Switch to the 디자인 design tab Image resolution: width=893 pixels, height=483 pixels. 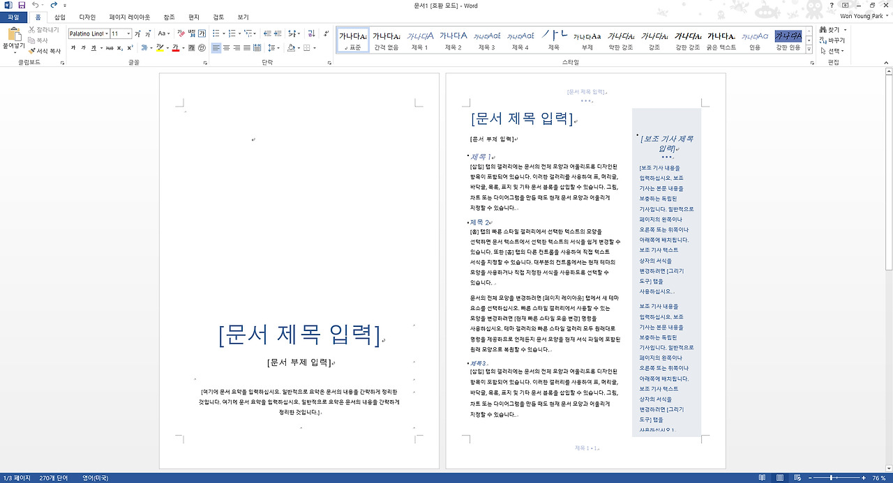pyautogui.click(x=87, y=17)
